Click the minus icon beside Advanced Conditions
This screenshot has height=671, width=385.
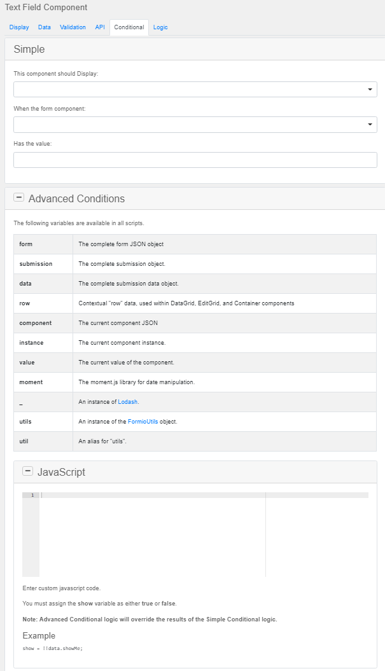point(19,198)
